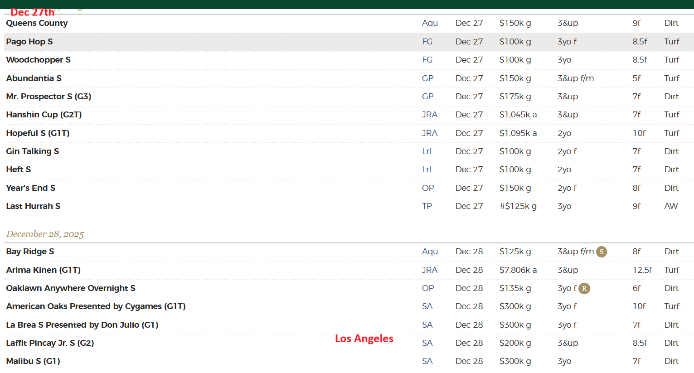Click the Dec 28 date in Malibu S row
694x373 pixels.
click(x=469, y=361)
